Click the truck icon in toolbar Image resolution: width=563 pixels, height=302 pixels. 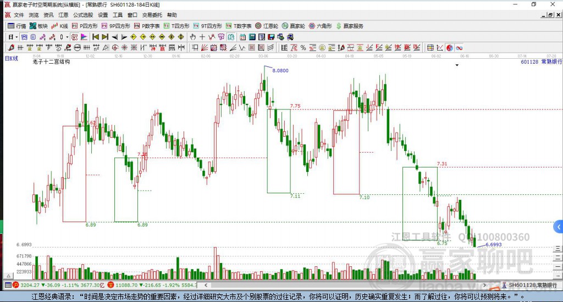click(290, 37)
